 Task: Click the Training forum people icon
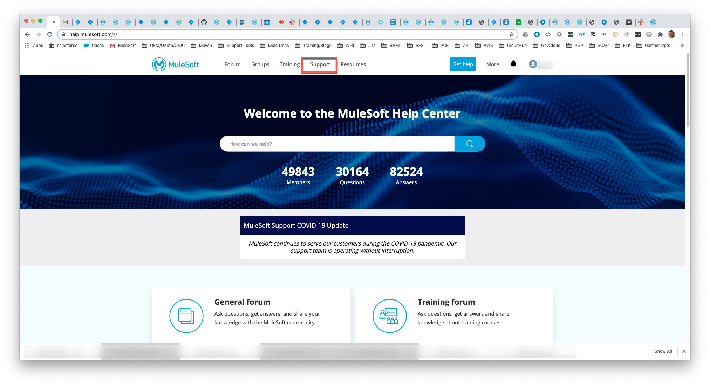[389, 315]
